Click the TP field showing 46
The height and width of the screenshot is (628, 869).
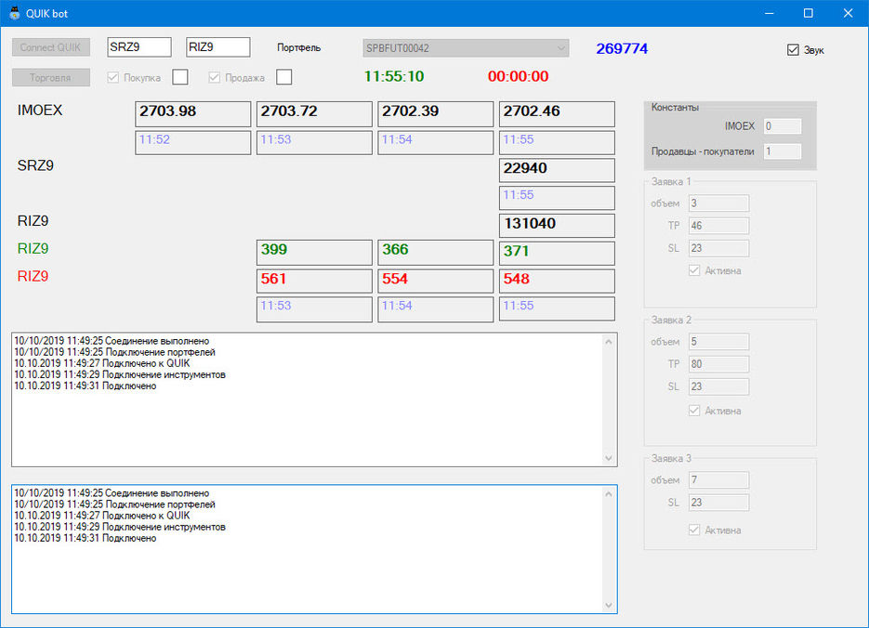[x=718, y=226]
